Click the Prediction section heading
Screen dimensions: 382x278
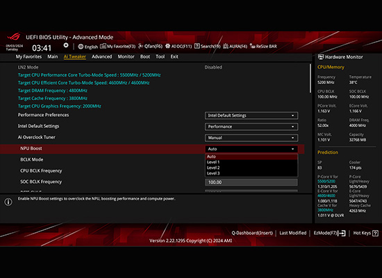(x=328, y=152)
